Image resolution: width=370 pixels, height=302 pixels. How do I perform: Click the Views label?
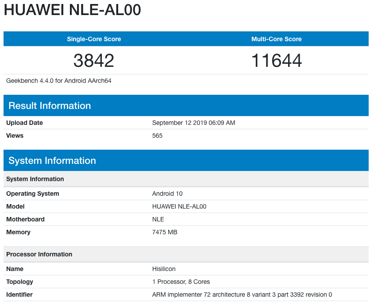point(15,136)
